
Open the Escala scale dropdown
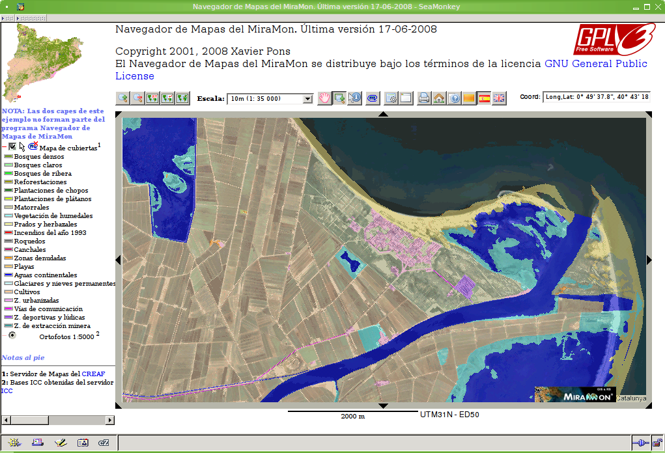[x=270, y=99]
